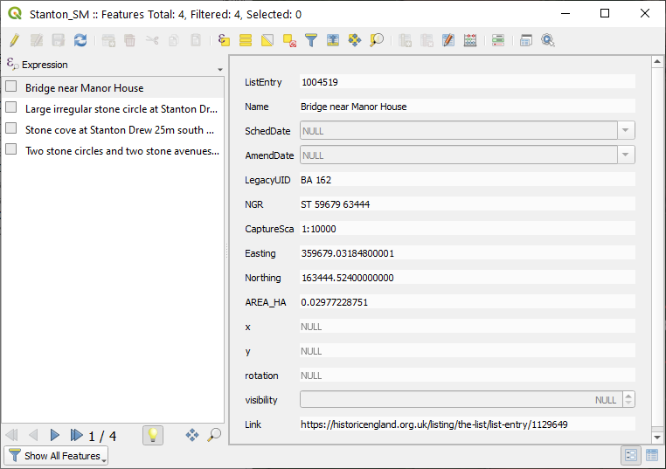Image resolution: width=666 pixels, height=469 pixels.
Task: Switch to table view
Action: pyautogui.click(x=651, y=455)
